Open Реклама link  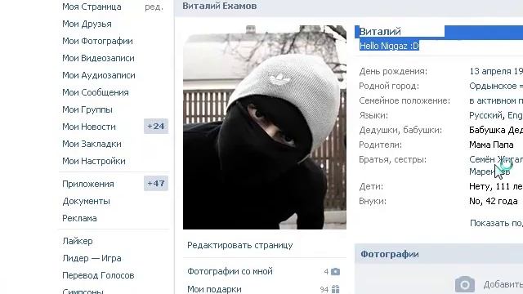[x=79, y=218]
